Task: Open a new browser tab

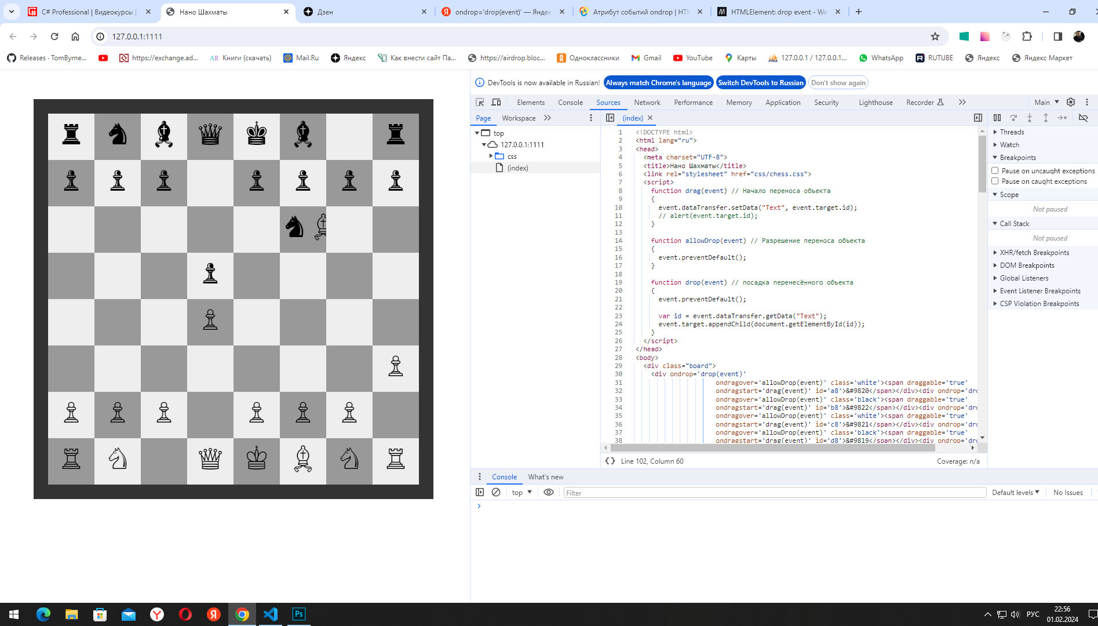Action: 859,12
